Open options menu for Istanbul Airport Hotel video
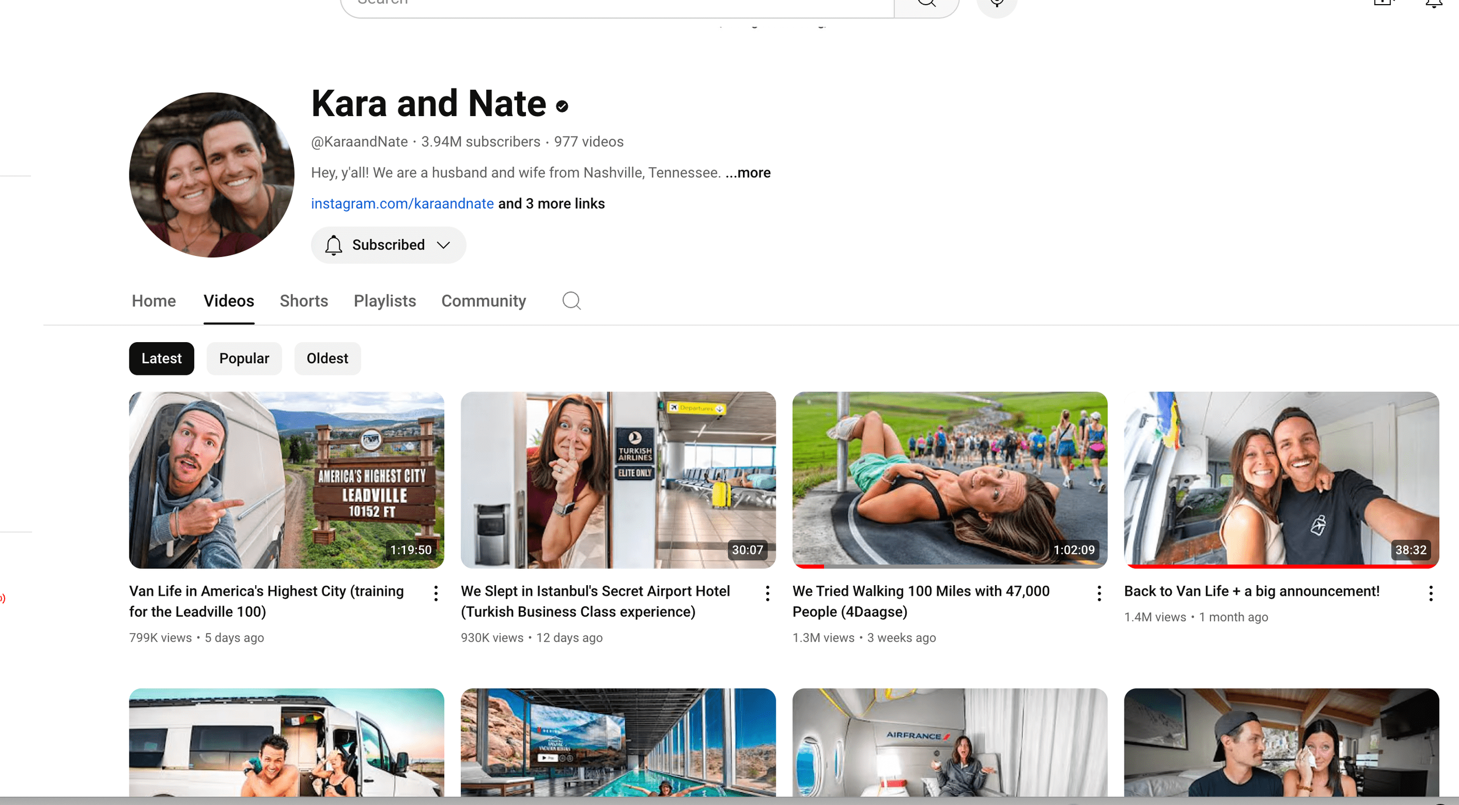Image resolution: width=1459 pixels, height=805 pixels. (767, 593)
